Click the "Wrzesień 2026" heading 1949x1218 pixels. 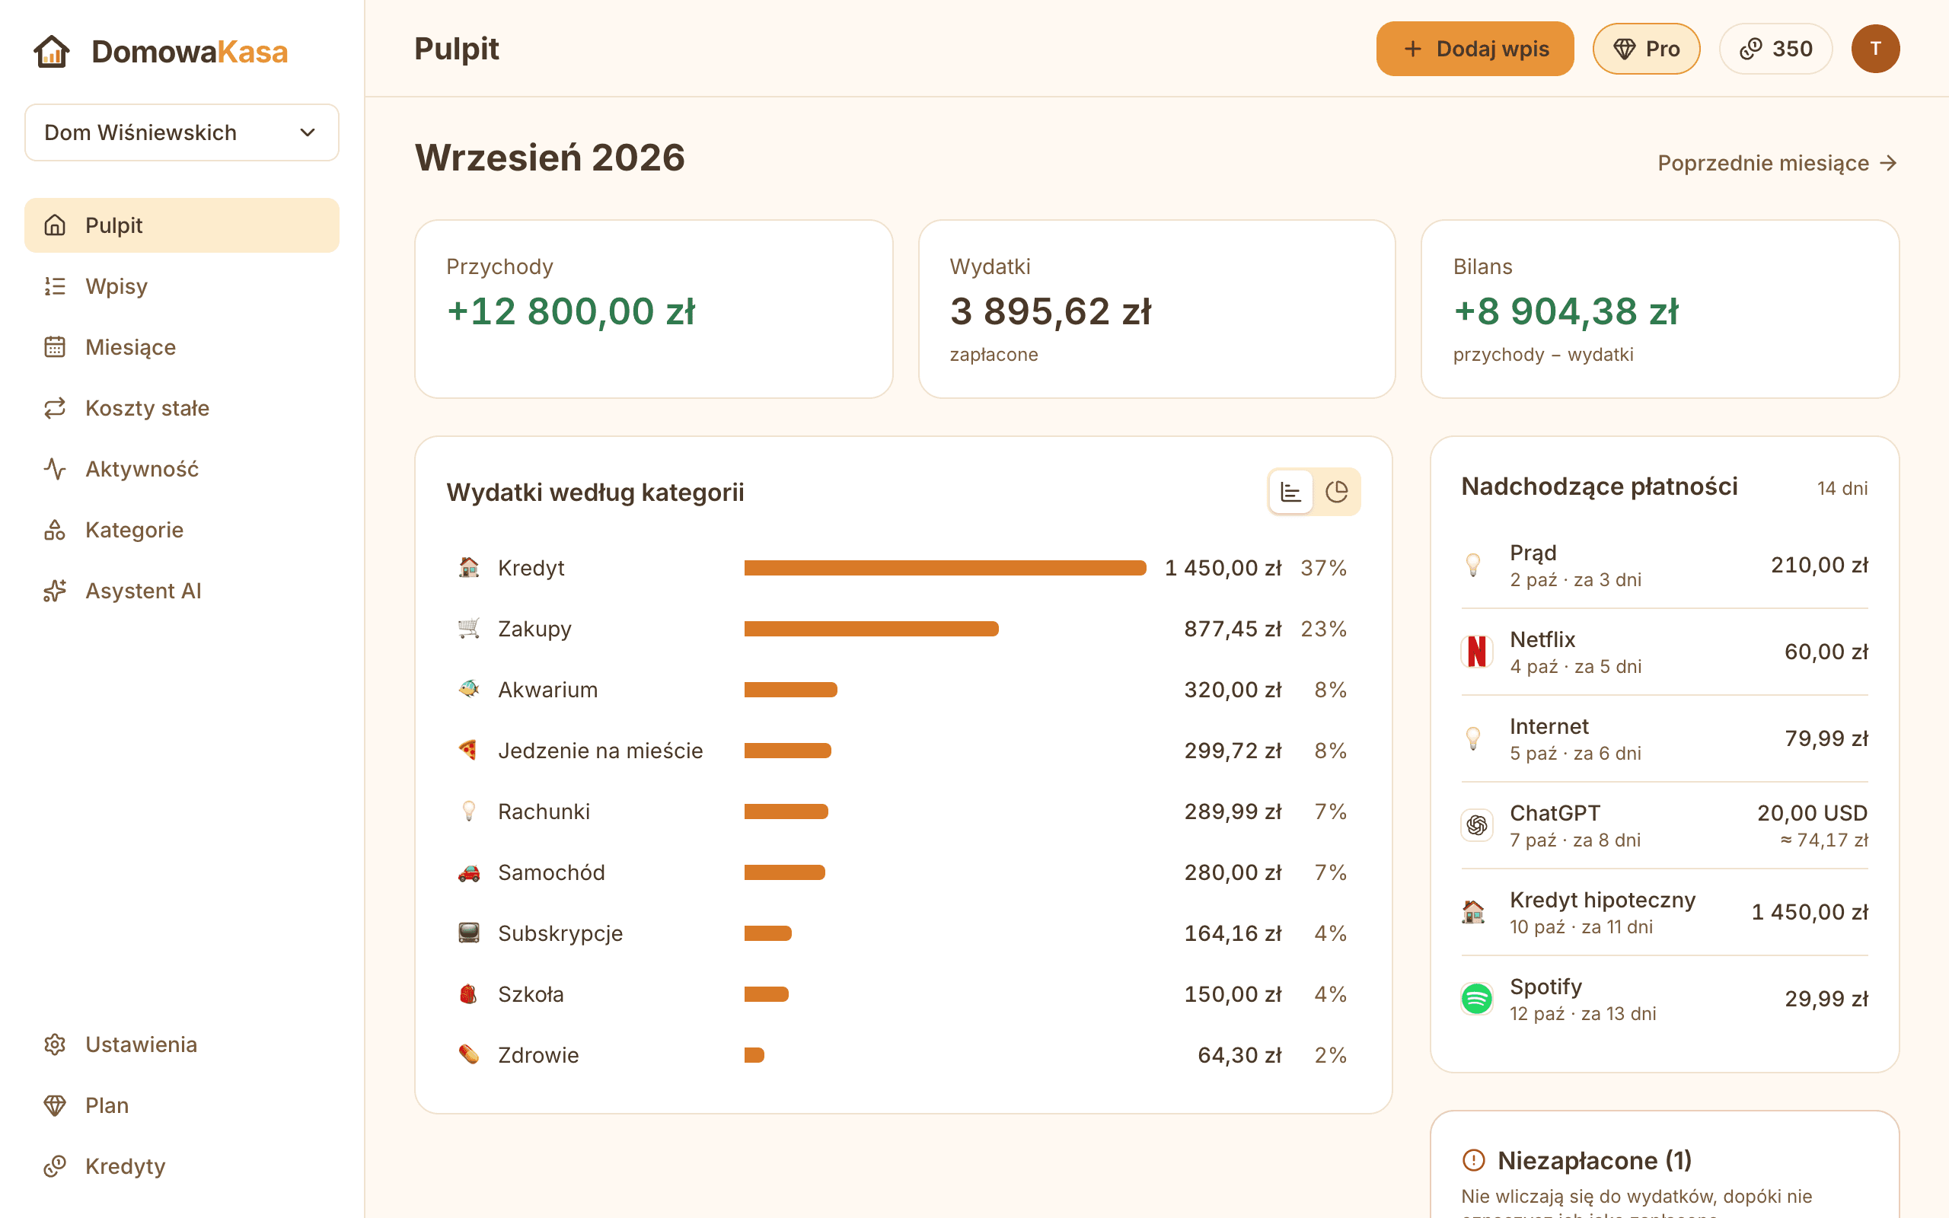549,158
